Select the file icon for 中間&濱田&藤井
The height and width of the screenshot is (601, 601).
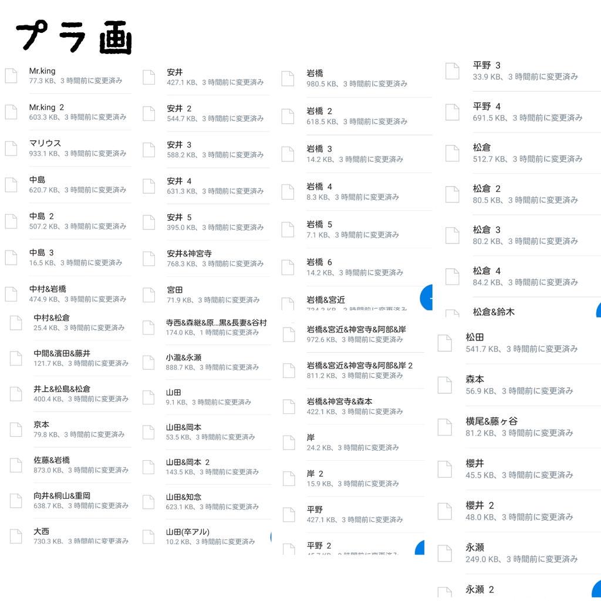tap(16, 358)
